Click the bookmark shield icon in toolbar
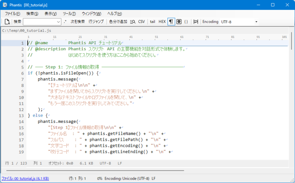The image size is (295, 183). [179, 22]
